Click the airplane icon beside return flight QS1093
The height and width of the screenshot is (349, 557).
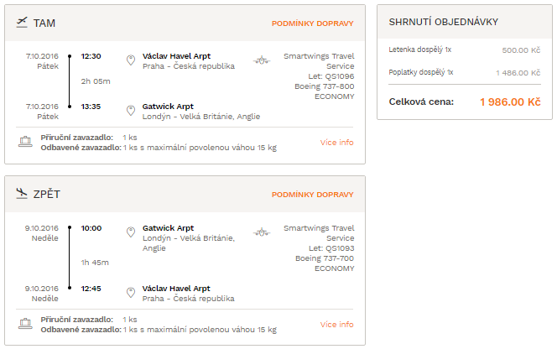pyautogui.click(x=262, y=232)
